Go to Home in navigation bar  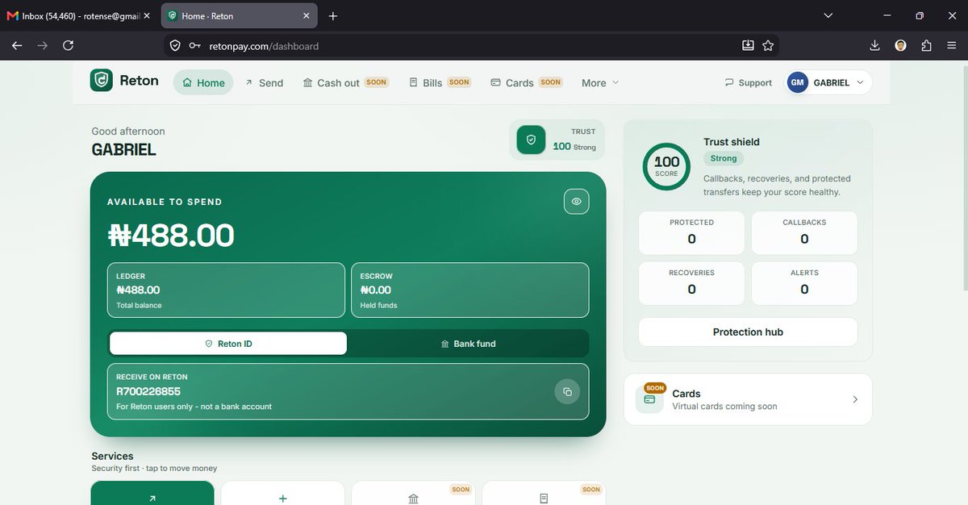click(x=203, y=82)
